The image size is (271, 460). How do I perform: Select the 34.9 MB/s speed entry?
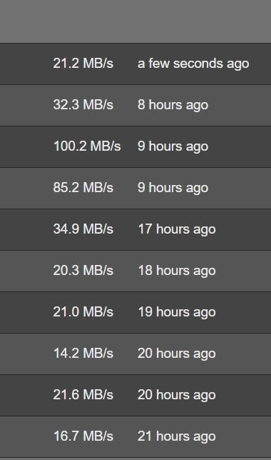pyautogui.click(x=83, y=229)
